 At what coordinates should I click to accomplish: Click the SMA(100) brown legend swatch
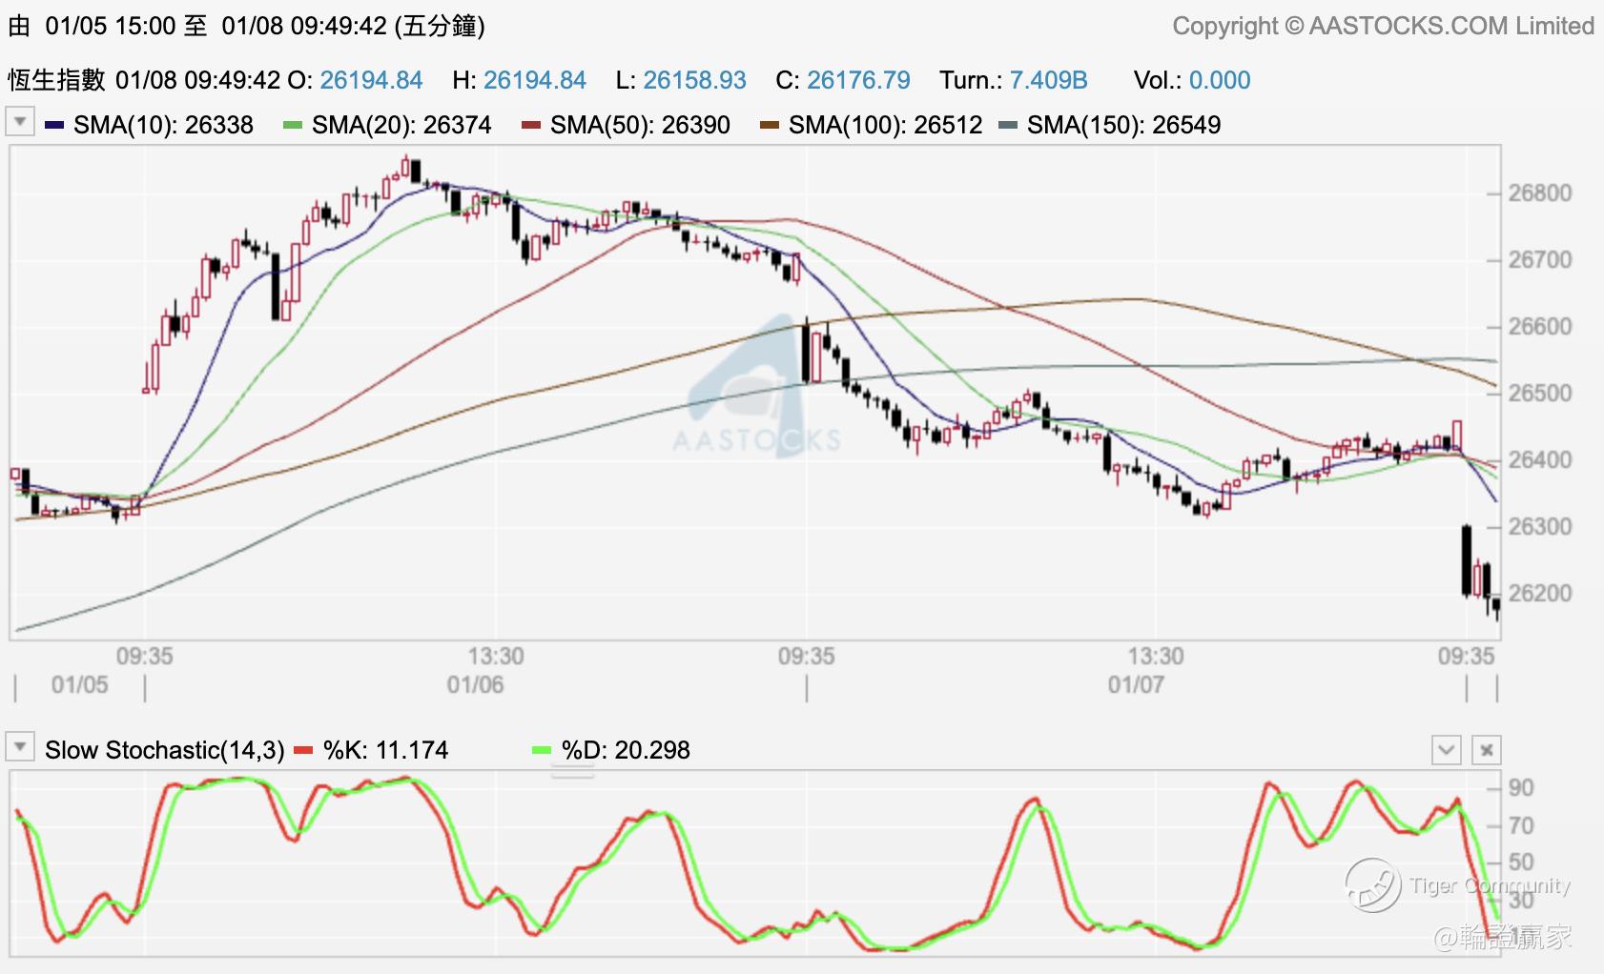[770, 125]
